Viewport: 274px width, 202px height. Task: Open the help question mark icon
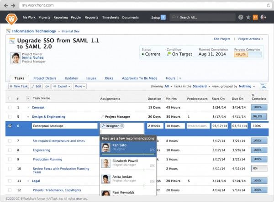point(241,17)
